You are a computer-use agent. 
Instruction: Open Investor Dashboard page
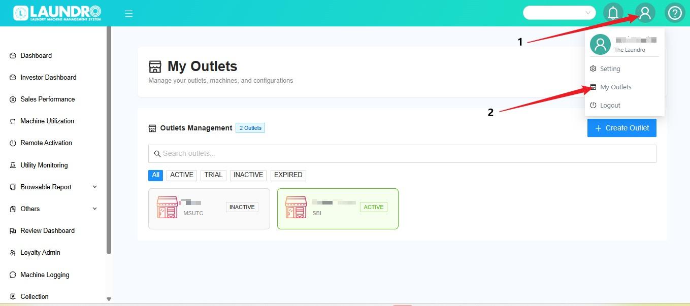click(x=48, y=78)
